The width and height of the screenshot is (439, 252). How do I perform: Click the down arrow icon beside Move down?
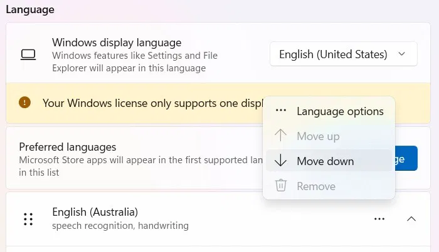click(x=281, y=161)
